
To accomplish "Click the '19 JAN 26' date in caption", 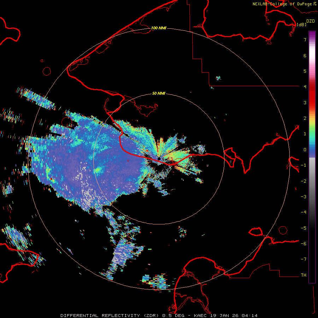I will 225,316.
